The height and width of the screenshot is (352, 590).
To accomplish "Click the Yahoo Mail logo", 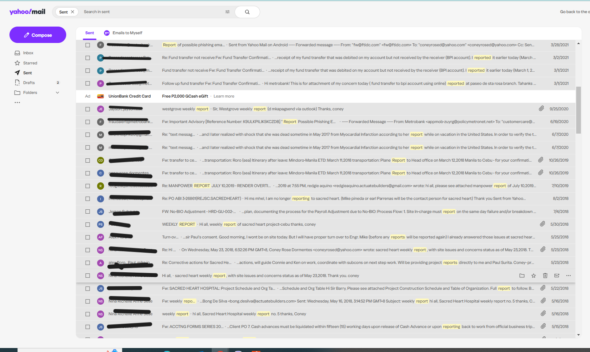I will [27, 12].
